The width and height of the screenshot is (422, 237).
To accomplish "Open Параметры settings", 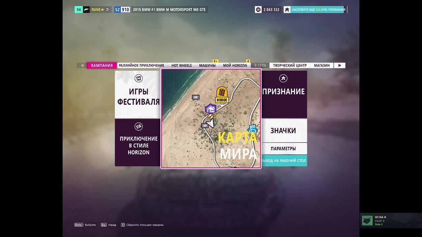I will 284,148.
